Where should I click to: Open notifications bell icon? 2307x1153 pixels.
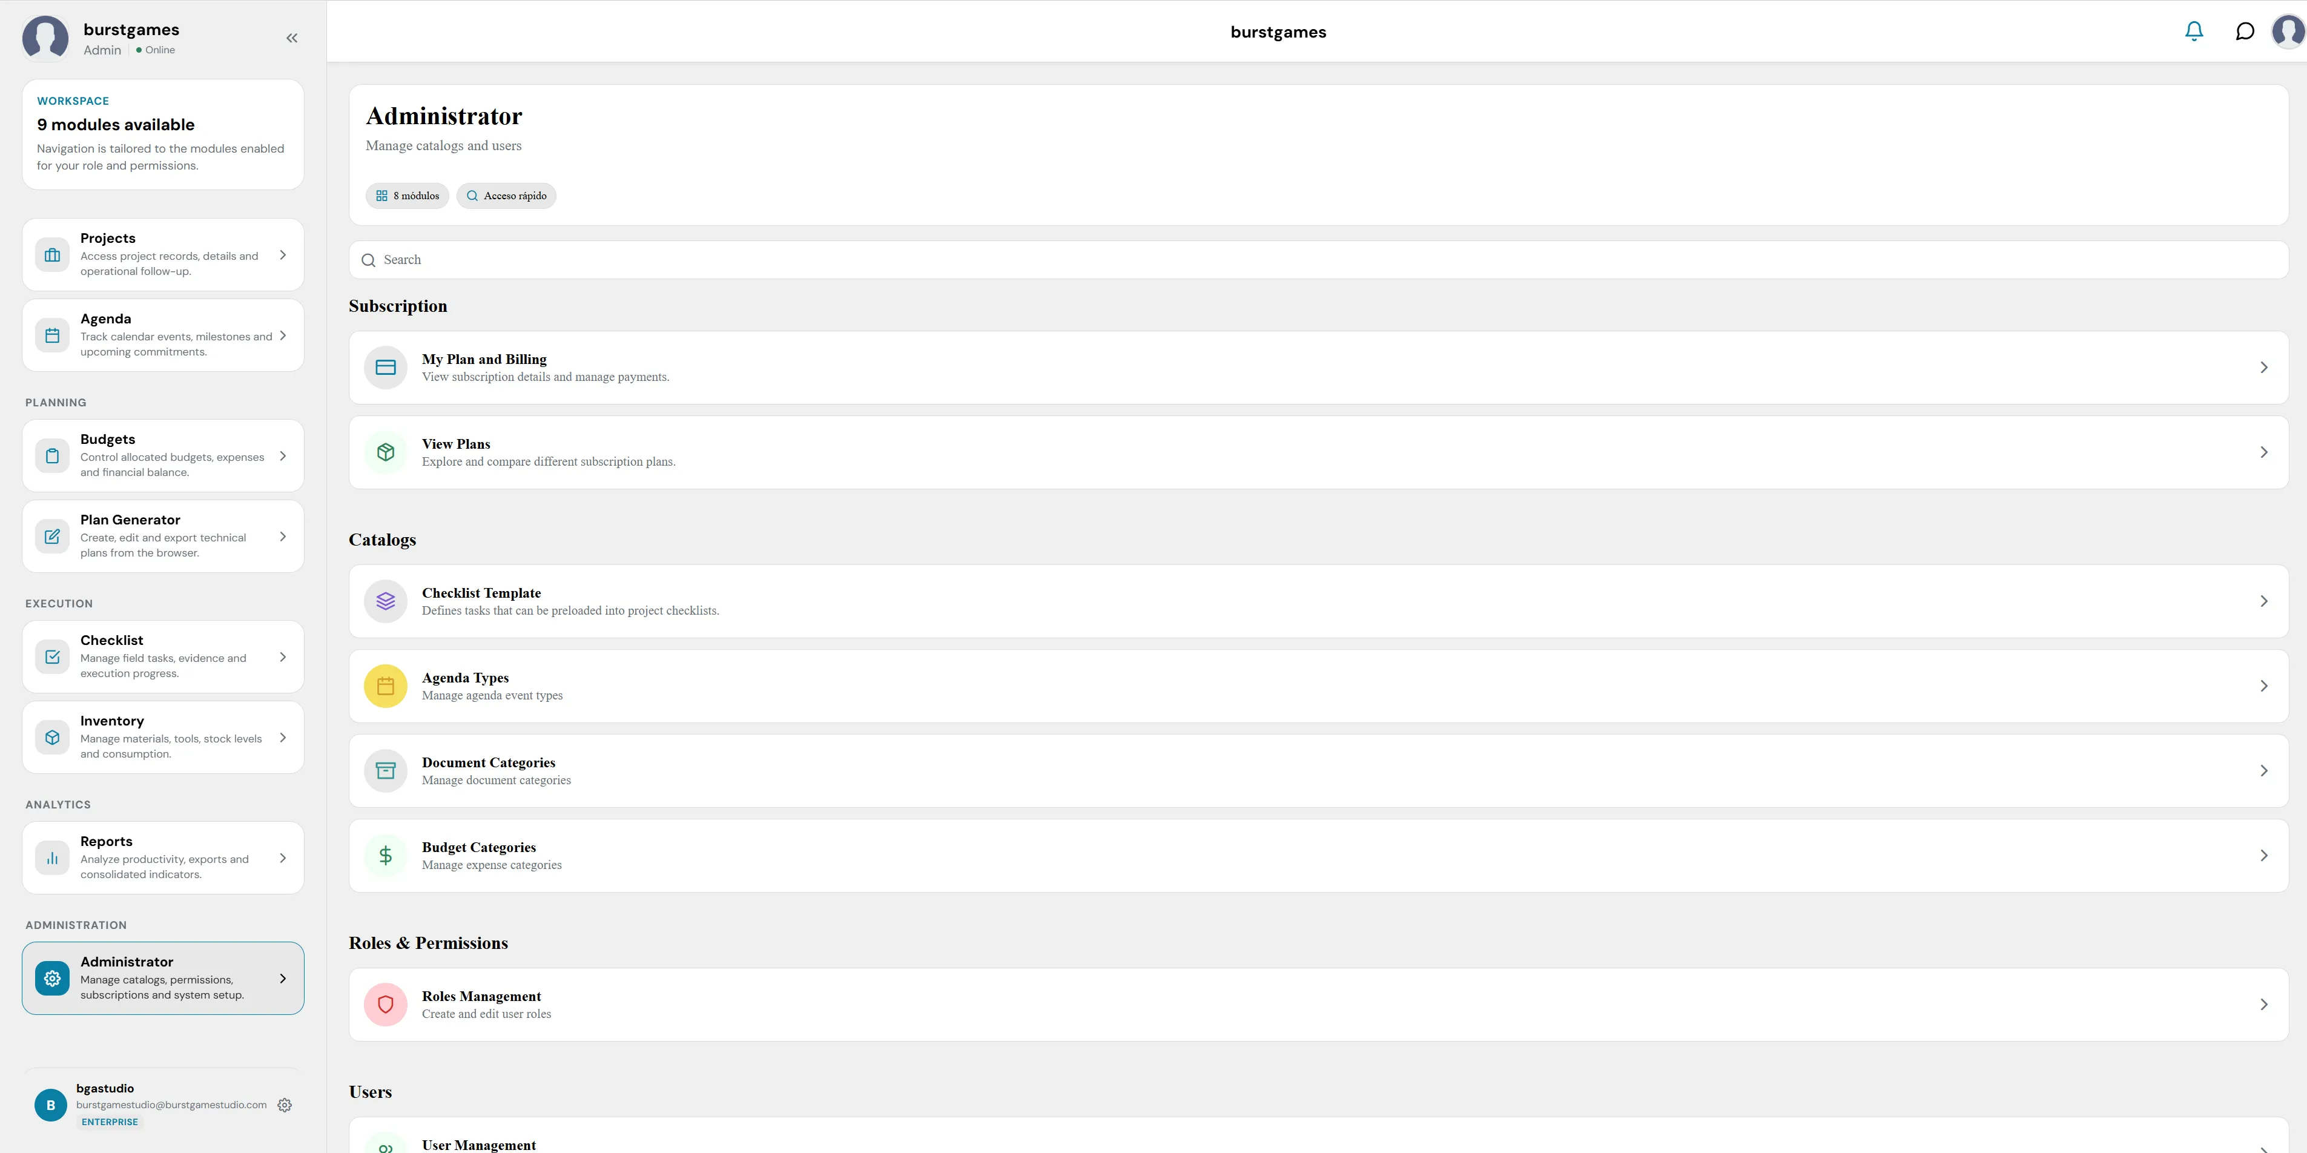pyautogui.click(x=2193, y=31)
